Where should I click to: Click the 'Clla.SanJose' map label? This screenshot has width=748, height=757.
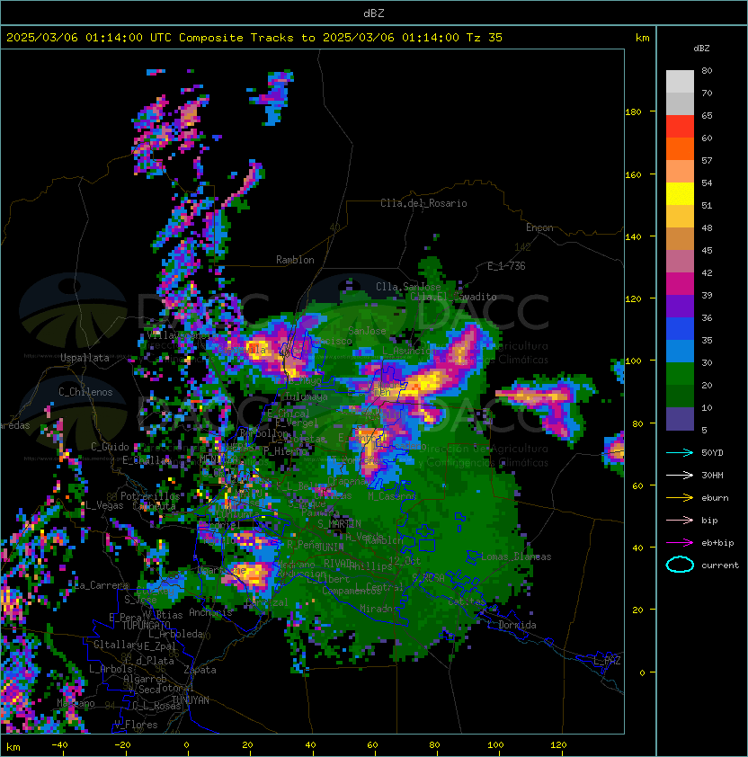click(408, 287)
